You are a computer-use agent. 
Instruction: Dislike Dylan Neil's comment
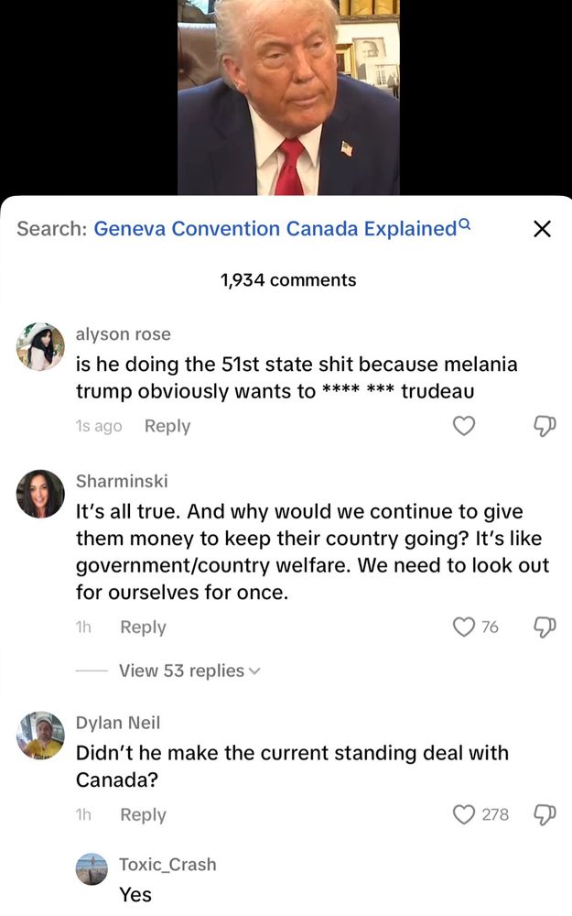click(542, 814)
